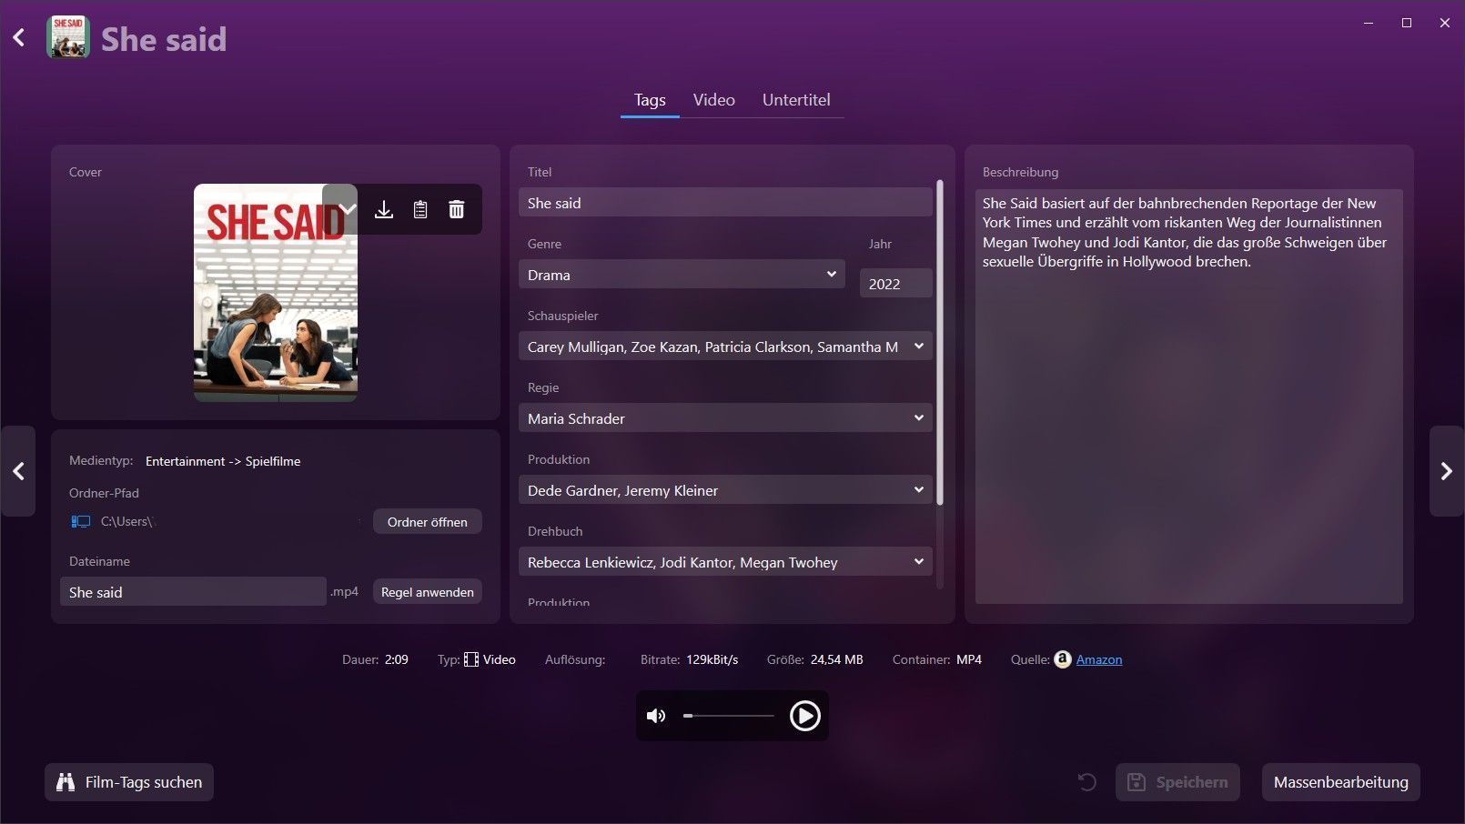Adjust the volume slider
This screenshot has height=824, width=1465.
(x=728, y=716)
